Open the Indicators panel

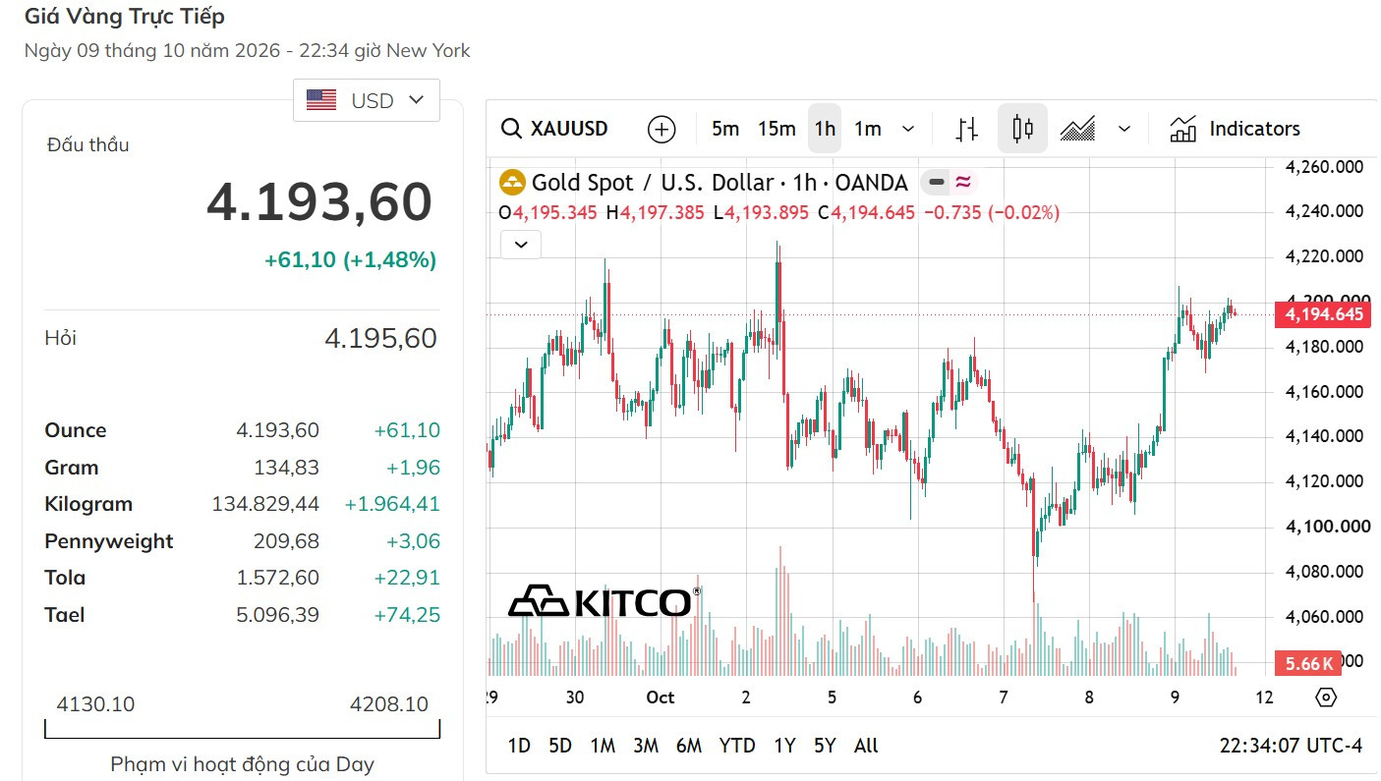(1235, 129)
